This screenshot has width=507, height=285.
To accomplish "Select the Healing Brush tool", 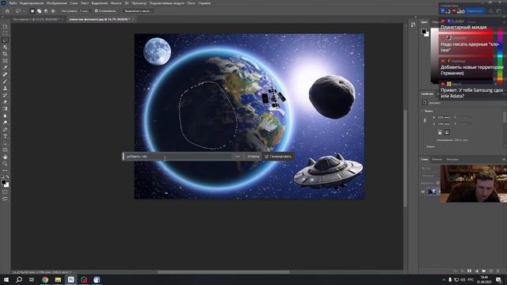I will [x=6, y=74].
